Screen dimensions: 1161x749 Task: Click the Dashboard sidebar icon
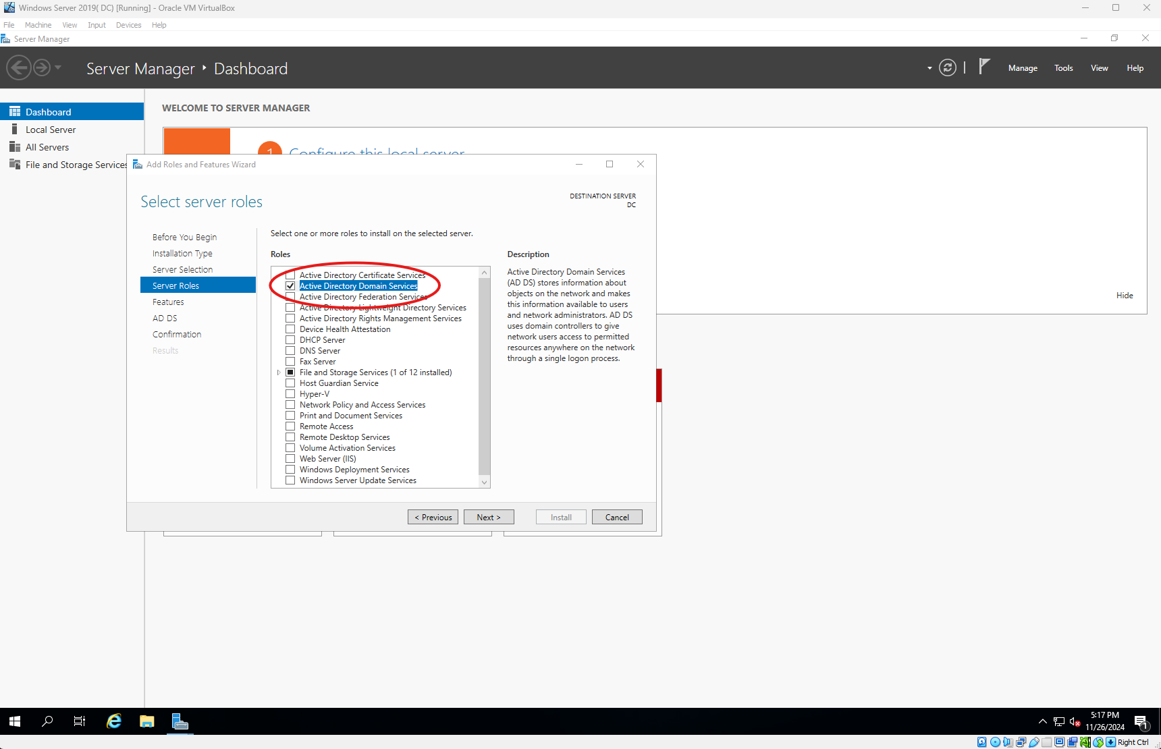click(15, 111)
